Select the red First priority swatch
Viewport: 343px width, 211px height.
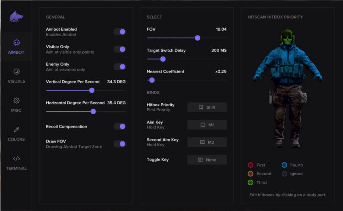(250, 165)
